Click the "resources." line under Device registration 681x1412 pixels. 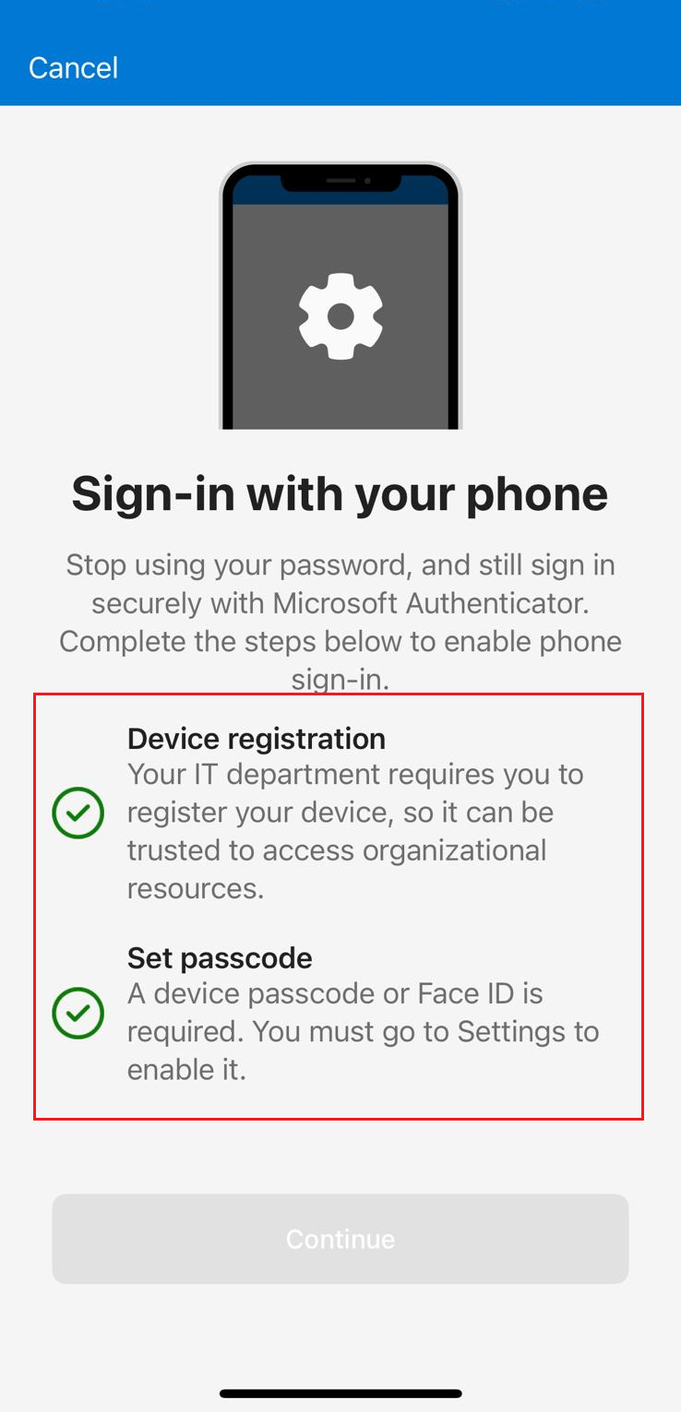click(x=196, y=888)
